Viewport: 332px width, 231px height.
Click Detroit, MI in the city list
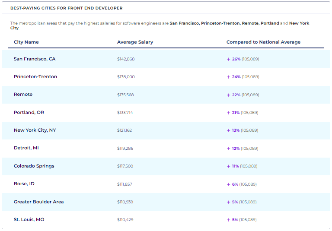click(x=27, y=148)
